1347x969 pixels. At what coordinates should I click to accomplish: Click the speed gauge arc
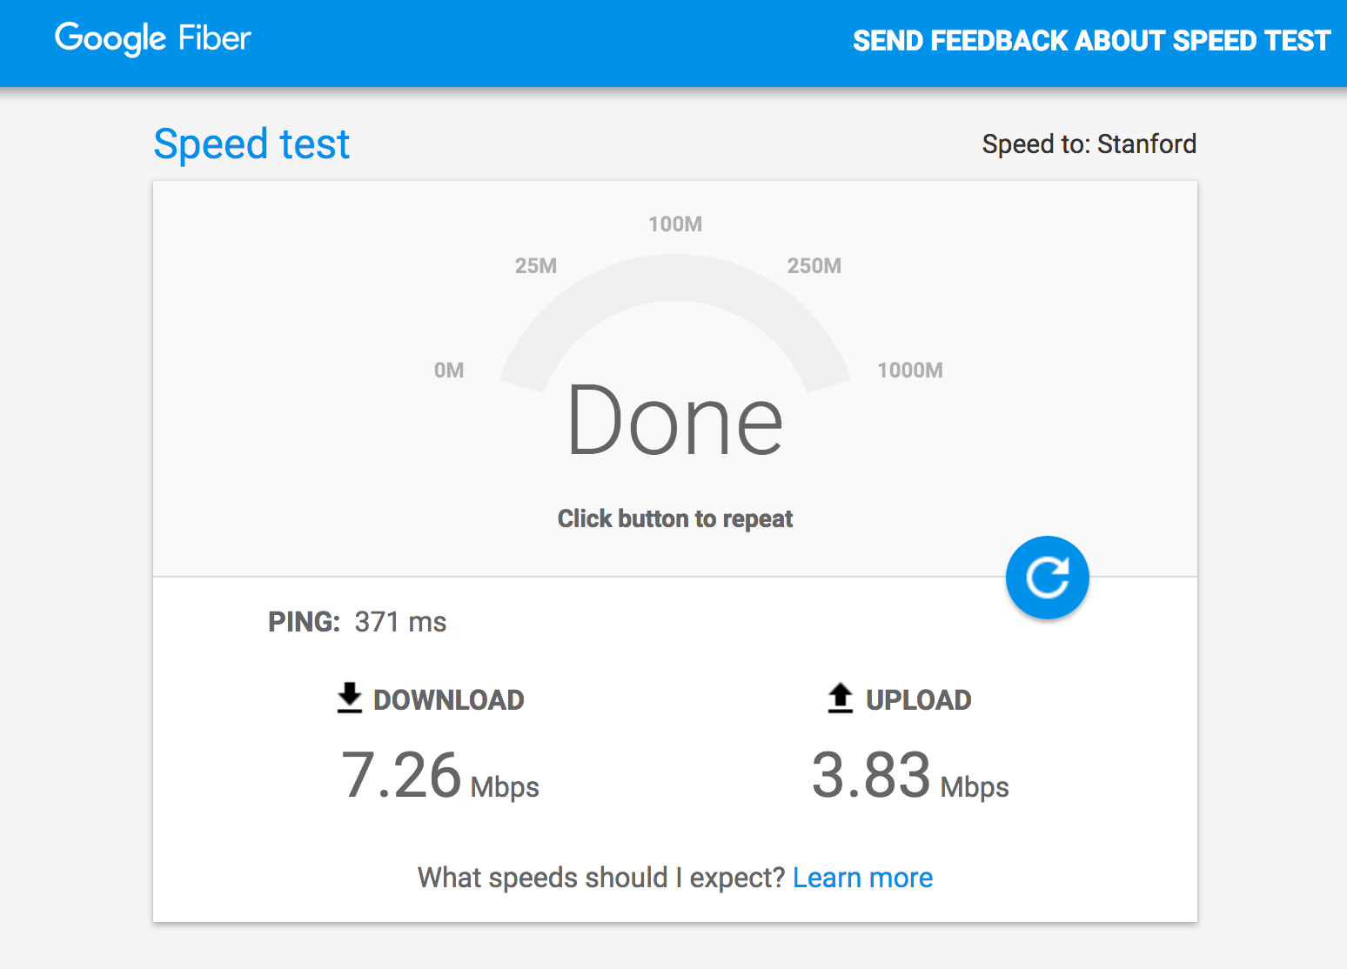(x=675, y=278)
